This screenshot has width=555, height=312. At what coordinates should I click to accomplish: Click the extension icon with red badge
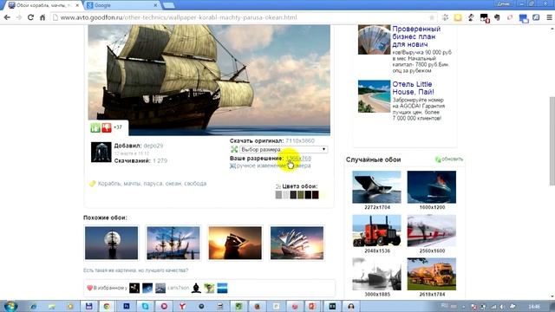484,17
